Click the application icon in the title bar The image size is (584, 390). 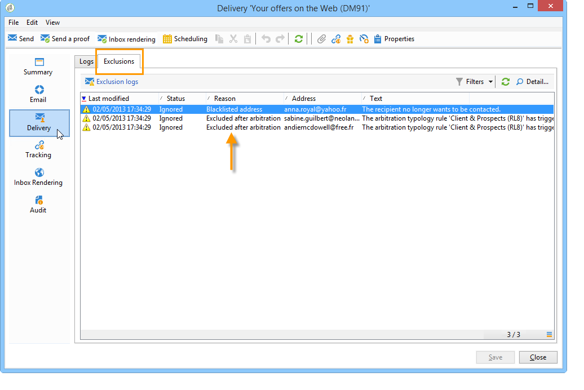click(x=10, y=7)
